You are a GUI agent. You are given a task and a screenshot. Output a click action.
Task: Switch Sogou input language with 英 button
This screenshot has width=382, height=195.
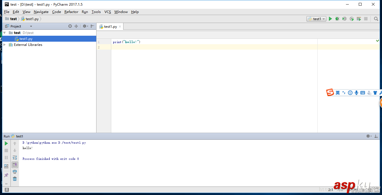338,93
